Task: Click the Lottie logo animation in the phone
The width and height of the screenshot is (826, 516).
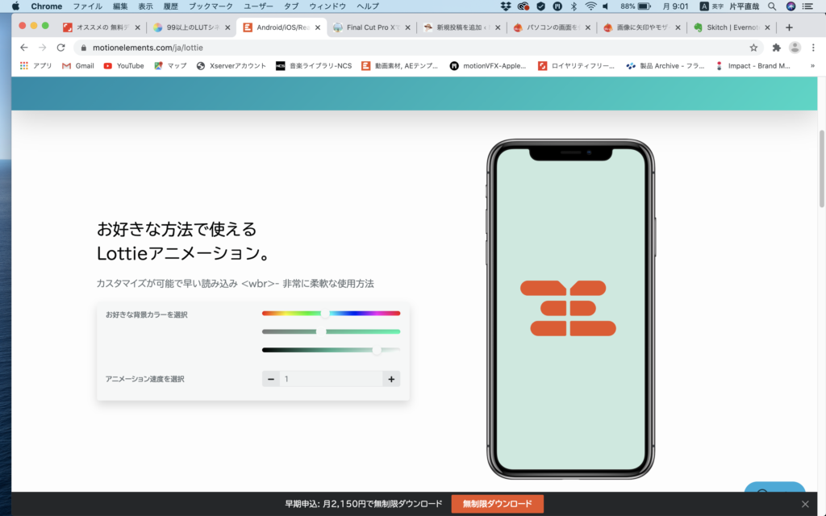Action: point(569,308)
